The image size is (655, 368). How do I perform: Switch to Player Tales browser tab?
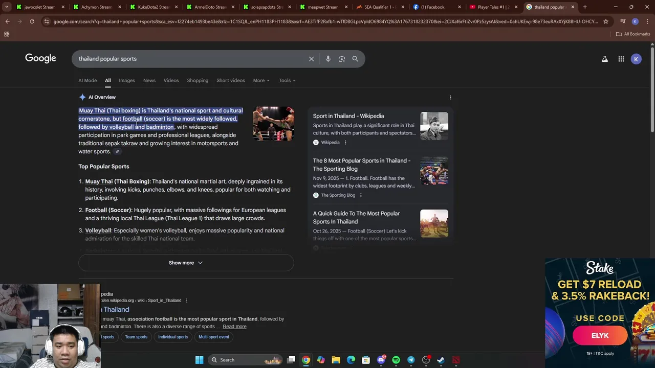pyautogui.click(x=493, y=7)
